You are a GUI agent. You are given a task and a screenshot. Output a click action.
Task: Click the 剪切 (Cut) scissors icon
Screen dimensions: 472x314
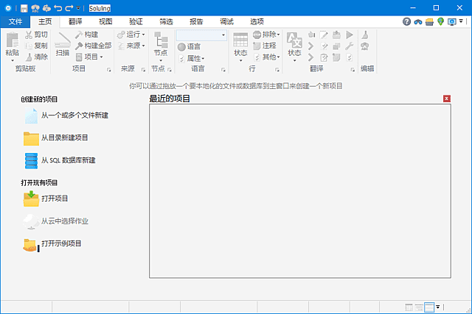[x=29, y=35]
